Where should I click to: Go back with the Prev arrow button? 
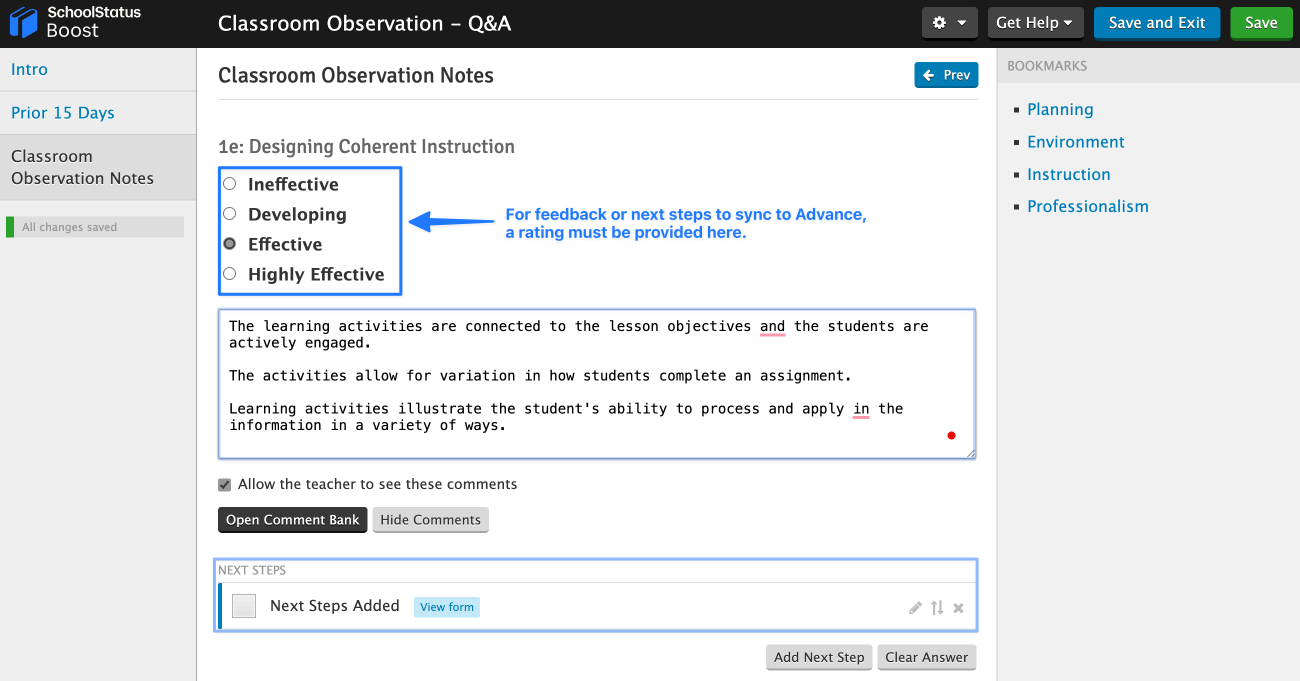point(945,74)
